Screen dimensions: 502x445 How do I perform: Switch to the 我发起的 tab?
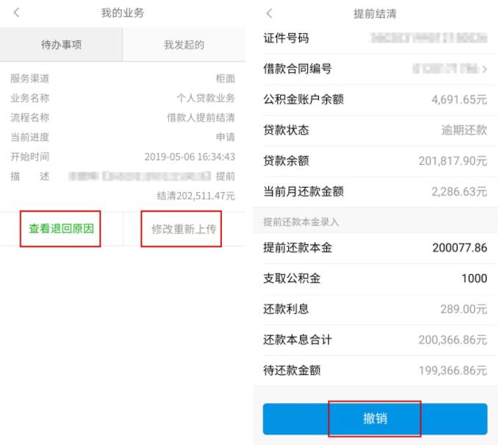point(184,45)
